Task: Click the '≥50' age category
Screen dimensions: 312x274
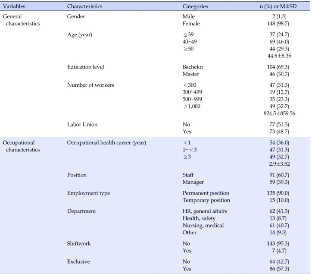Action: [x=188, y=49]
